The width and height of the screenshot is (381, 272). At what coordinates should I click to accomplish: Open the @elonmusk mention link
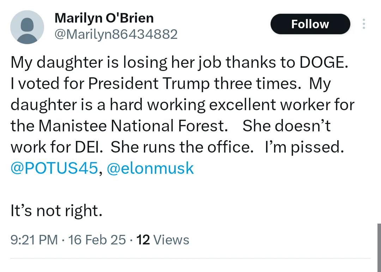[150, 168]
